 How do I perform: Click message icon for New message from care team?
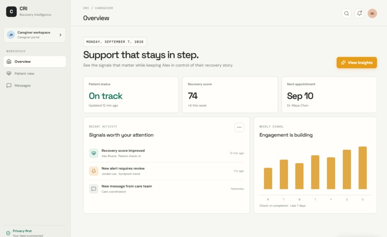(x=94, y=189)
